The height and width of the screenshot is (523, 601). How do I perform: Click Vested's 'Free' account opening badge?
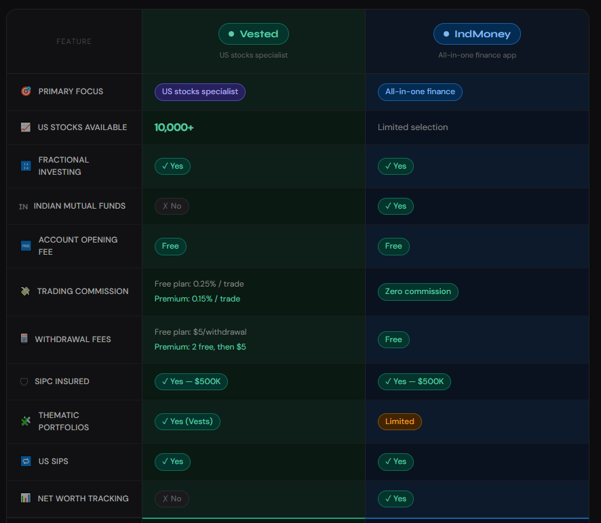(170, 246)
